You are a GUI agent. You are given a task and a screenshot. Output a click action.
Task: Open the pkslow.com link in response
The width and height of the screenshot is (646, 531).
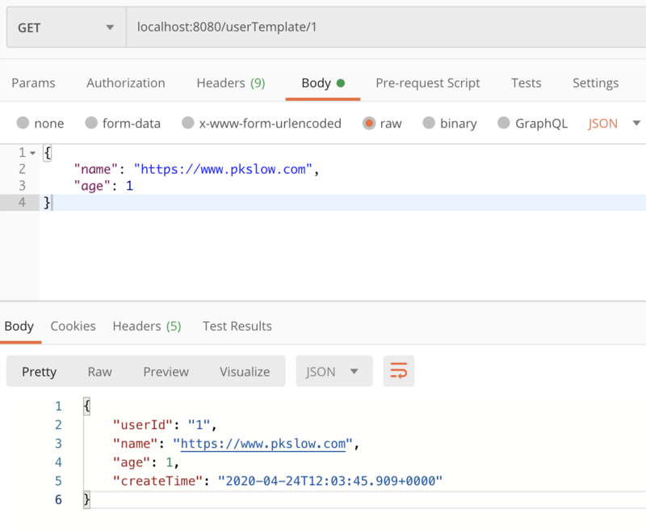263,444
